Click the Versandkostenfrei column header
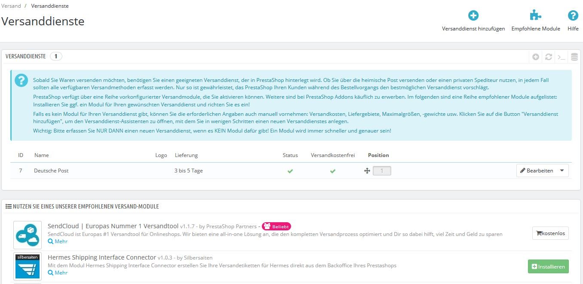The height and width of the screenshot is (284, 583). click(333, 155)
